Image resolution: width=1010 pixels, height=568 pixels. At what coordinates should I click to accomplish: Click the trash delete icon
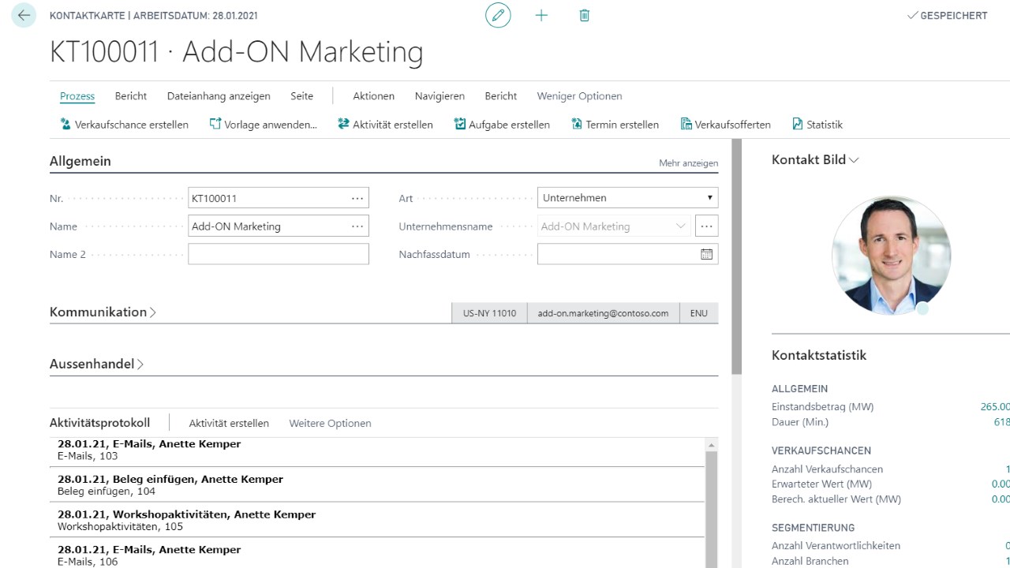click(x=585, y=16)
